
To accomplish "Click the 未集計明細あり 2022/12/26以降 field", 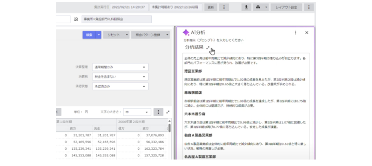I will pyautogui.click(x=176, y=7).
